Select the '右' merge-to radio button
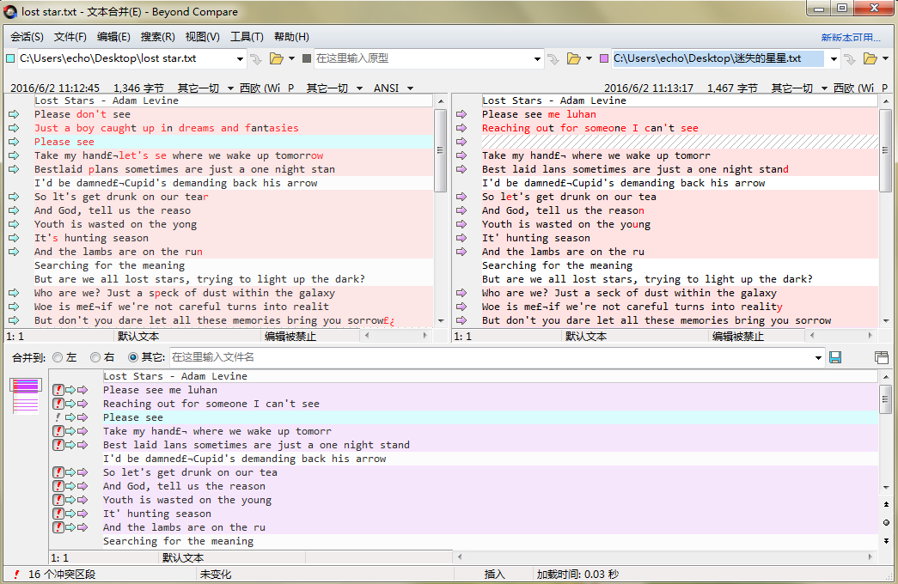 (95, 357)
